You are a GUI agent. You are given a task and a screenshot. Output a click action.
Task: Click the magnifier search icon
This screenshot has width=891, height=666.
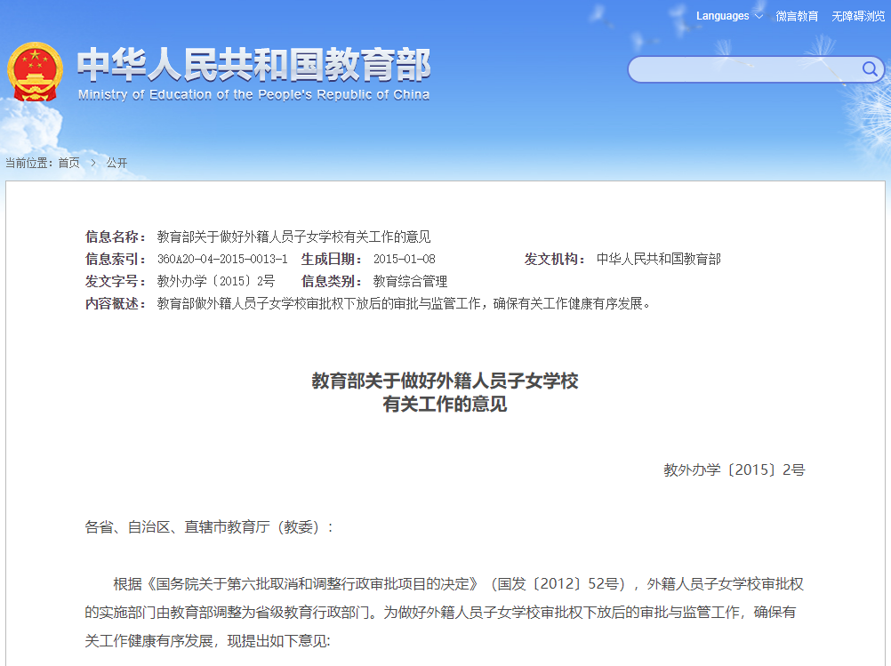point(869,69)
